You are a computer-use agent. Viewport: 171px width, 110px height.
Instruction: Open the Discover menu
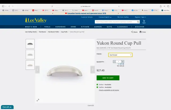coord(139,27)
